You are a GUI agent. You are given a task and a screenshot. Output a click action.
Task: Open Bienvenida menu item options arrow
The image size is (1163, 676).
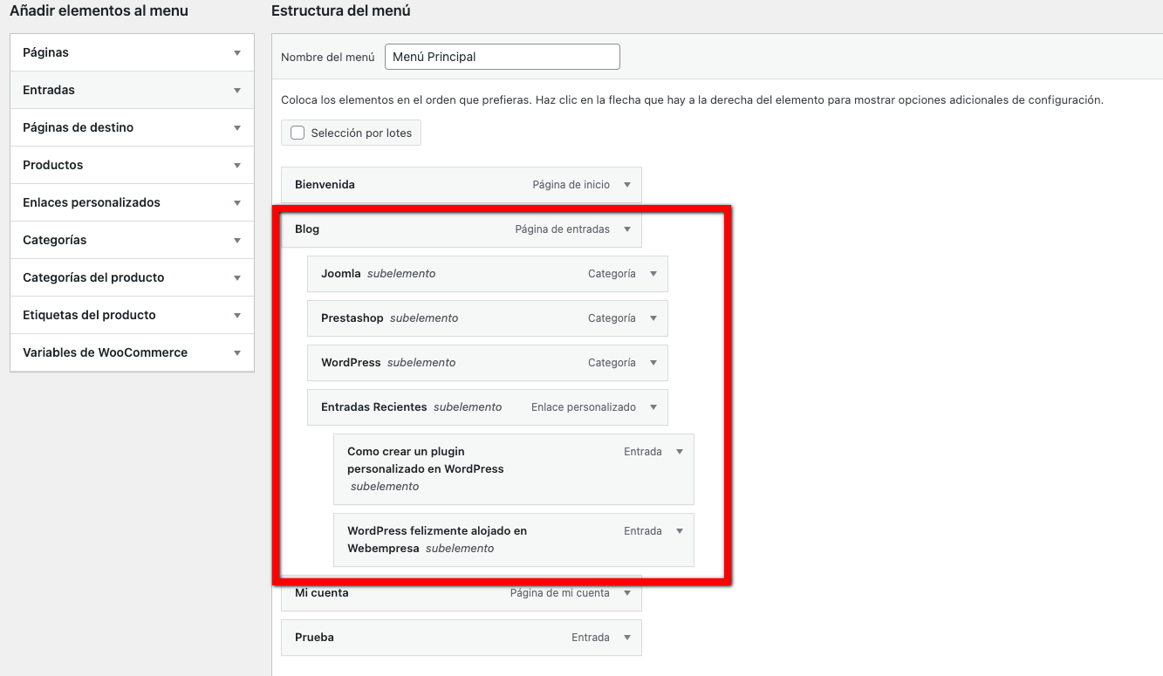[x=627, y=185]
